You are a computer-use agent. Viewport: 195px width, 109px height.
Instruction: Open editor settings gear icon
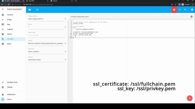click(192, 10)
